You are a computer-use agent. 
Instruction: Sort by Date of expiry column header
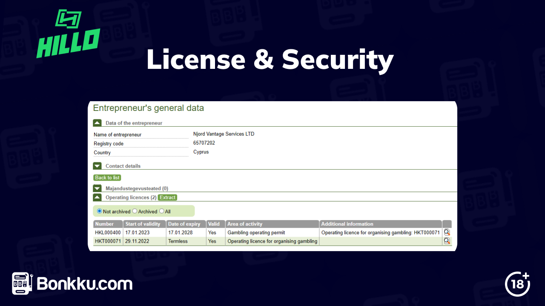coord(186,224)
